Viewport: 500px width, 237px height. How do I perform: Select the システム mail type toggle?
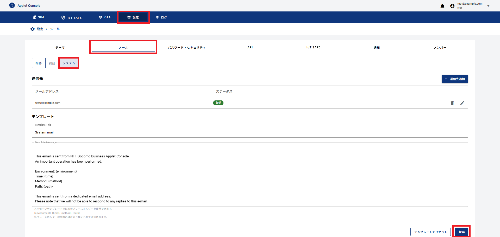coord(69,63)
